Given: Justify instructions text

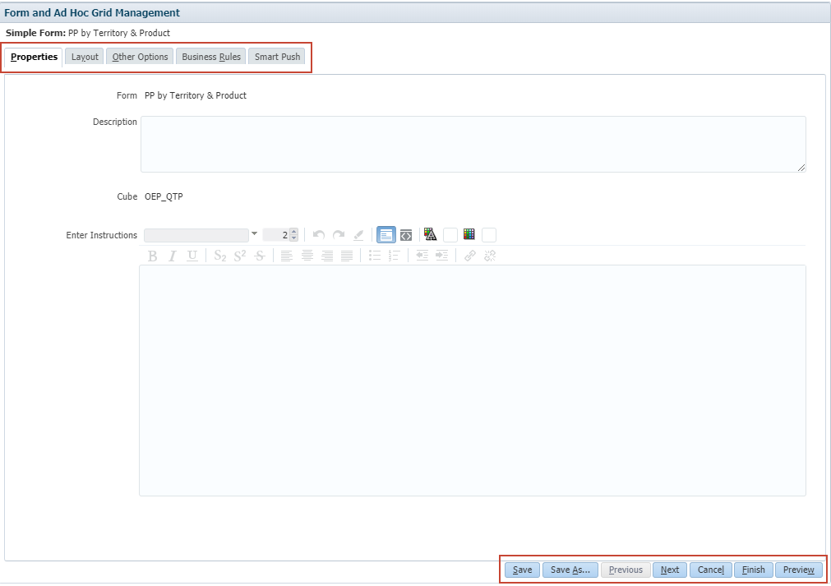Looking at the screenshot, I should 347,256.
